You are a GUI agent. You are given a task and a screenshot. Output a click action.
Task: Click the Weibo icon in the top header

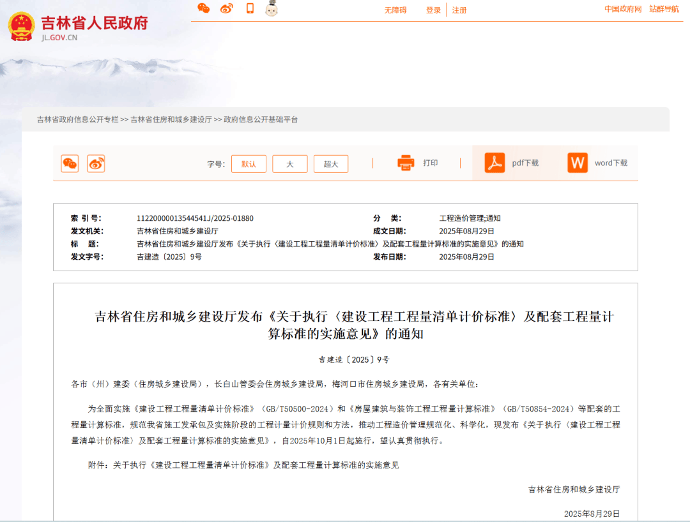[x=227, y=8]
